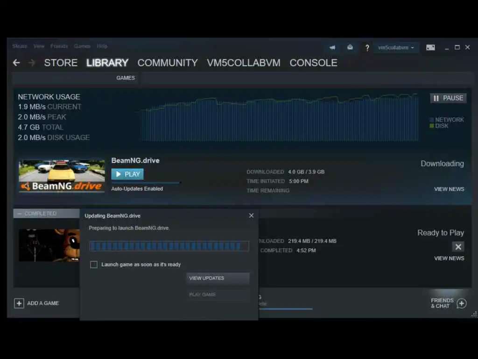The image size is (478, 359).
Task: Open the View menu
Action: point(39,46)
